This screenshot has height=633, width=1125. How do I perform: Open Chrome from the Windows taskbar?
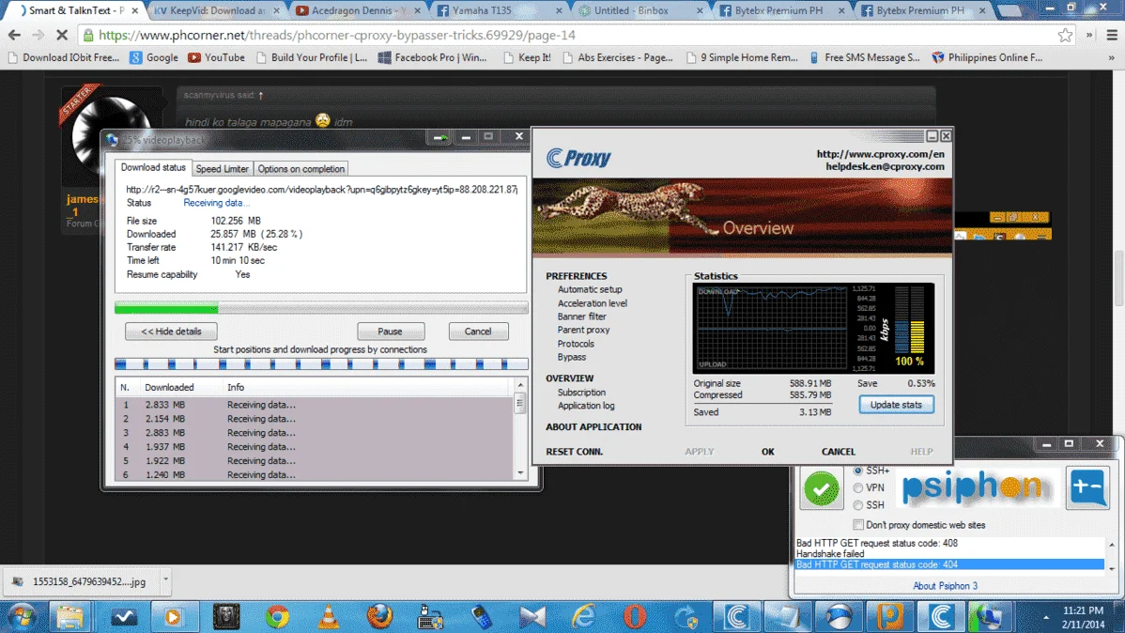click(277, 616)
